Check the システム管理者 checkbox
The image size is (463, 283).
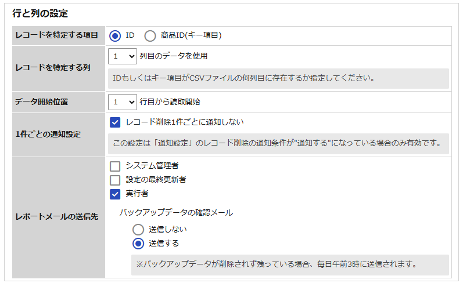click(x=115, y=166)
